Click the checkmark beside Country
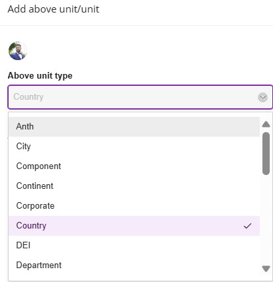Screen dimensions: 273x282 coord(247,226)
